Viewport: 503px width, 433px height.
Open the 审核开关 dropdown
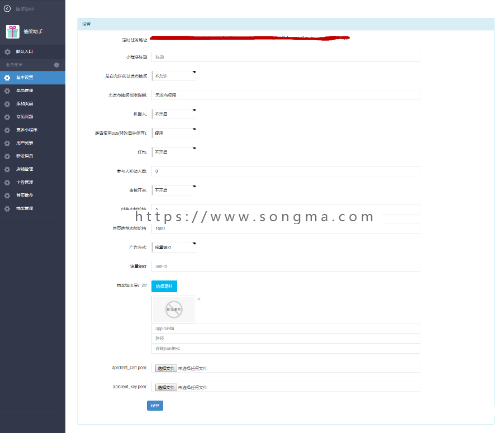pos(173,189)
